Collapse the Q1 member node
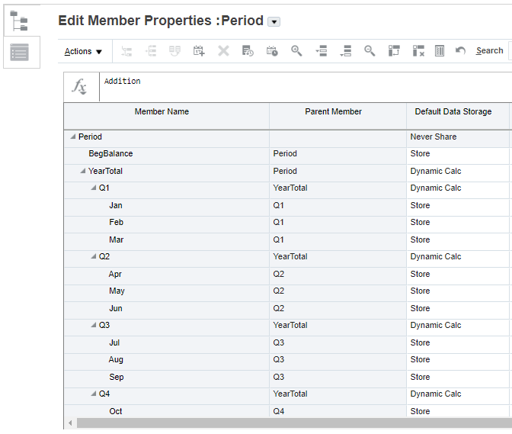 (93, 188)
